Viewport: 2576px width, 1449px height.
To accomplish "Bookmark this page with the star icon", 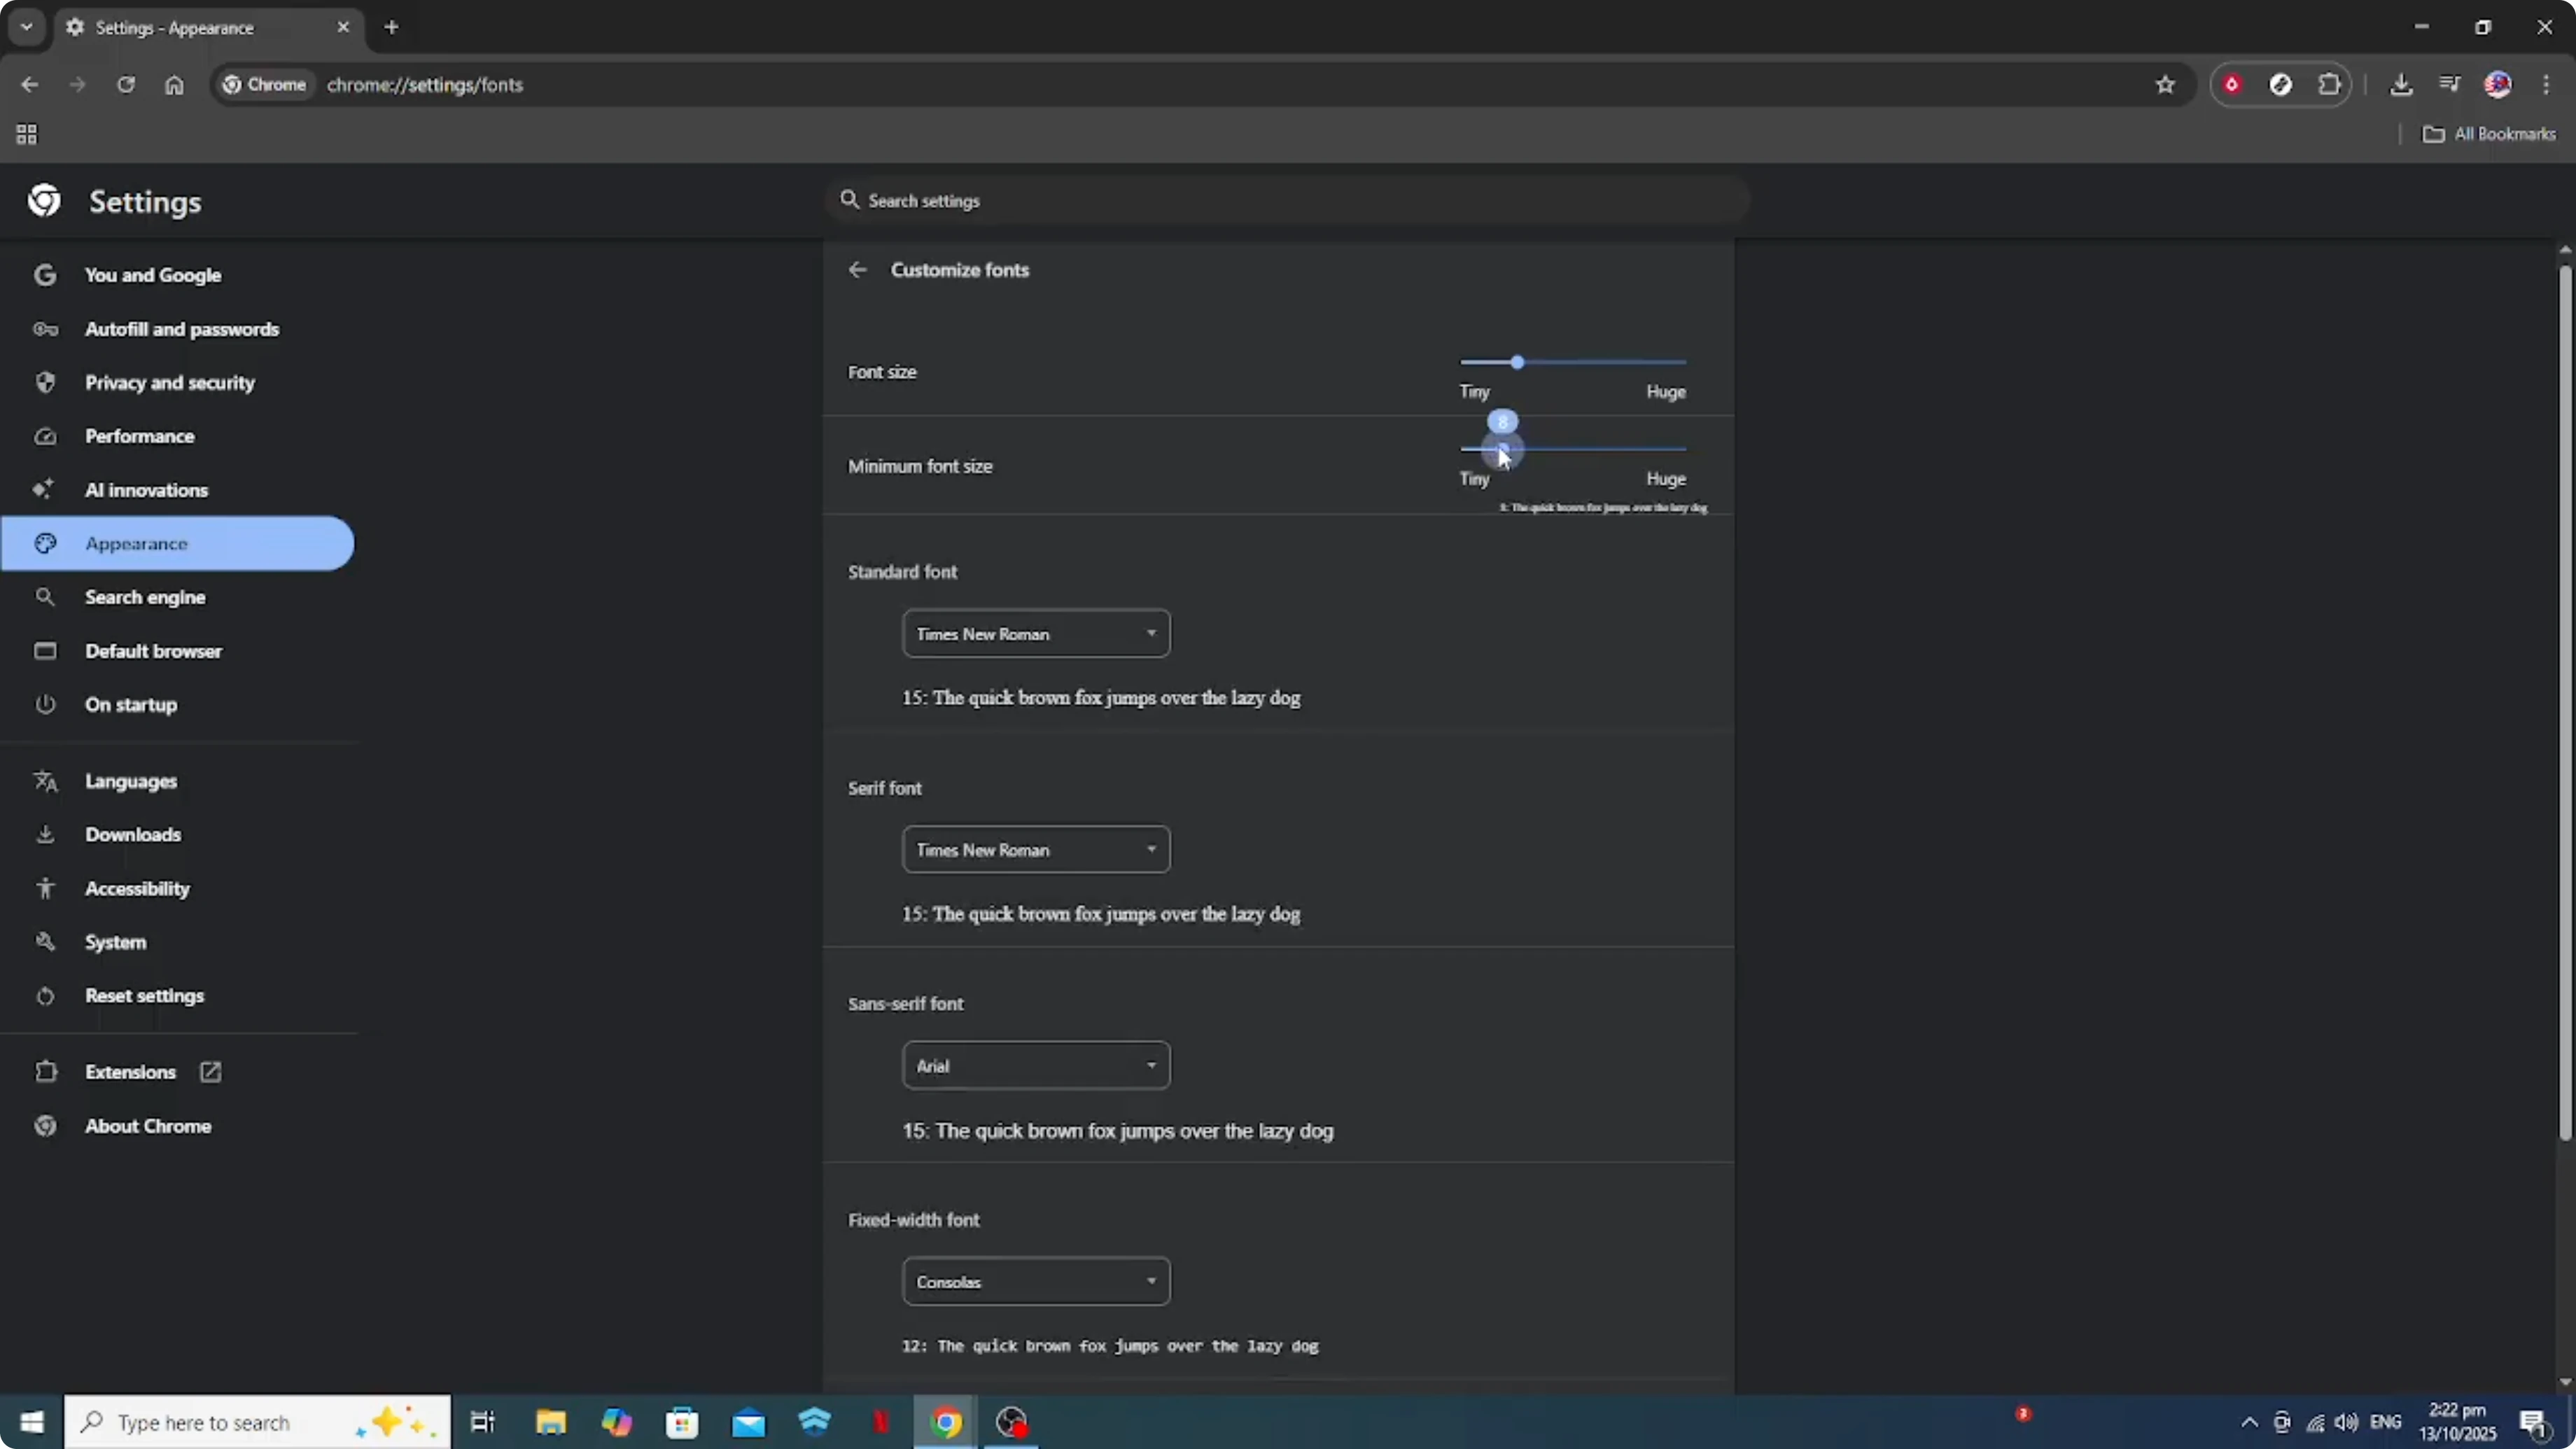I will point(2165,85).
